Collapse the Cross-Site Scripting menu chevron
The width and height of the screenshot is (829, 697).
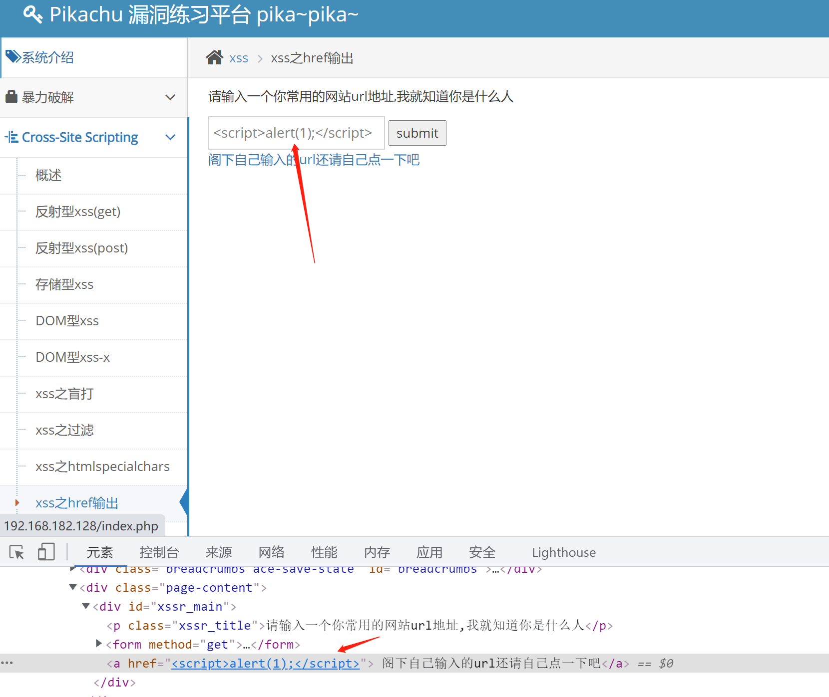pos(170,137)
